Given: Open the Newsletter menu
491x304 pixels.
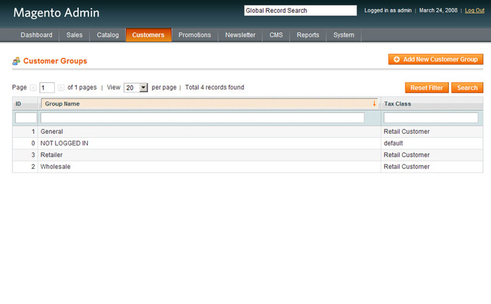Looking at the screenshot, I should [240, 35].
